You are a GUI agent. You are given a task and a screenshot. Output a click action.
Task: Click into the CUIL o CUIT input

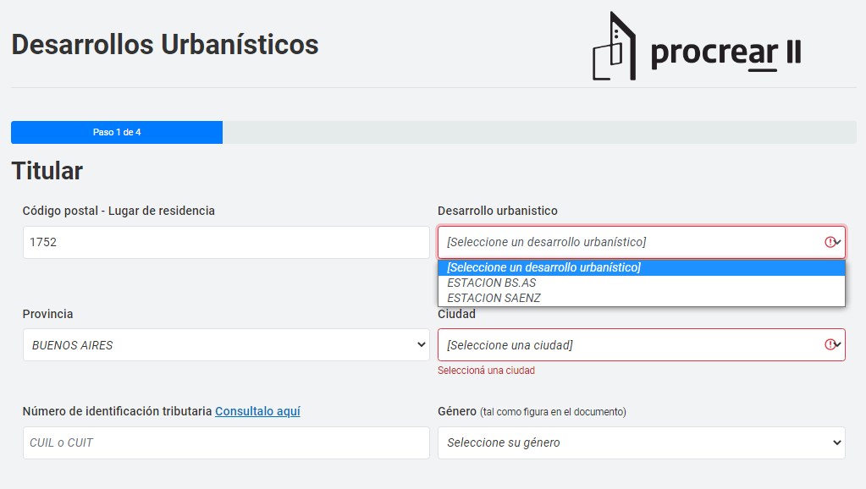click(x=225, y=442)
